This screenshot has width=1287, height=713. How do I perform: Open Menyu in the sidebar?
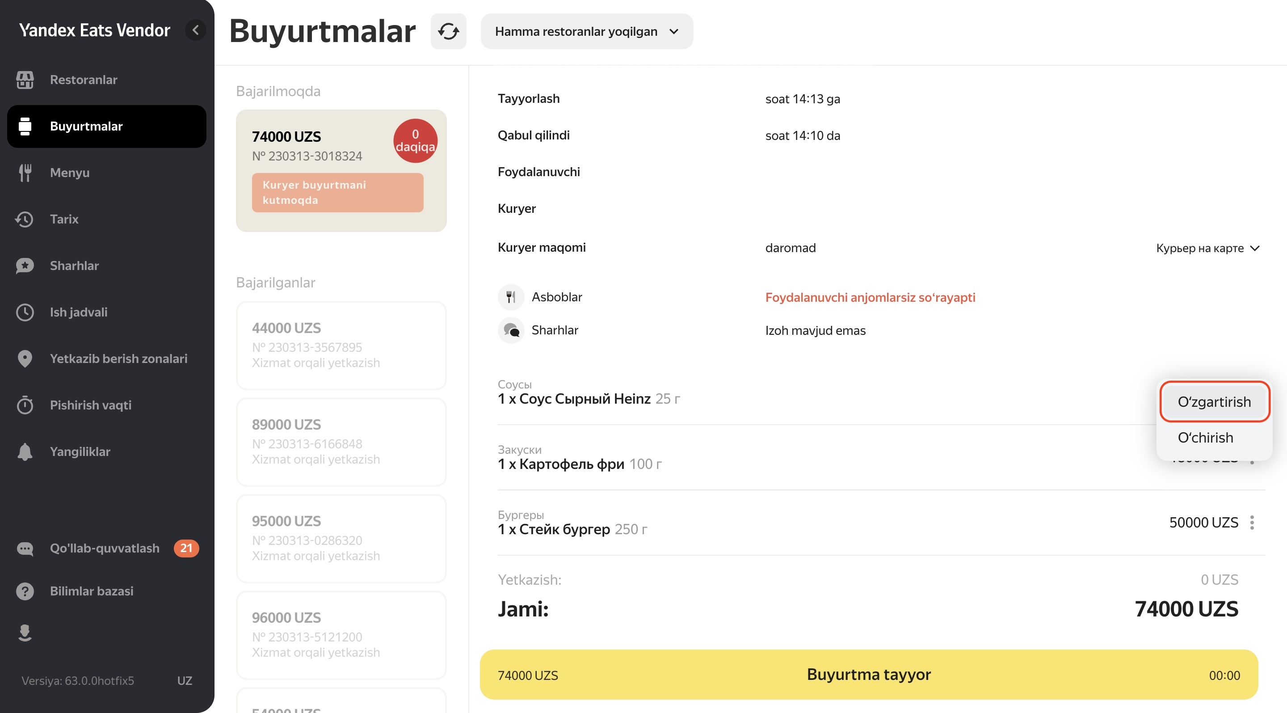106,173
